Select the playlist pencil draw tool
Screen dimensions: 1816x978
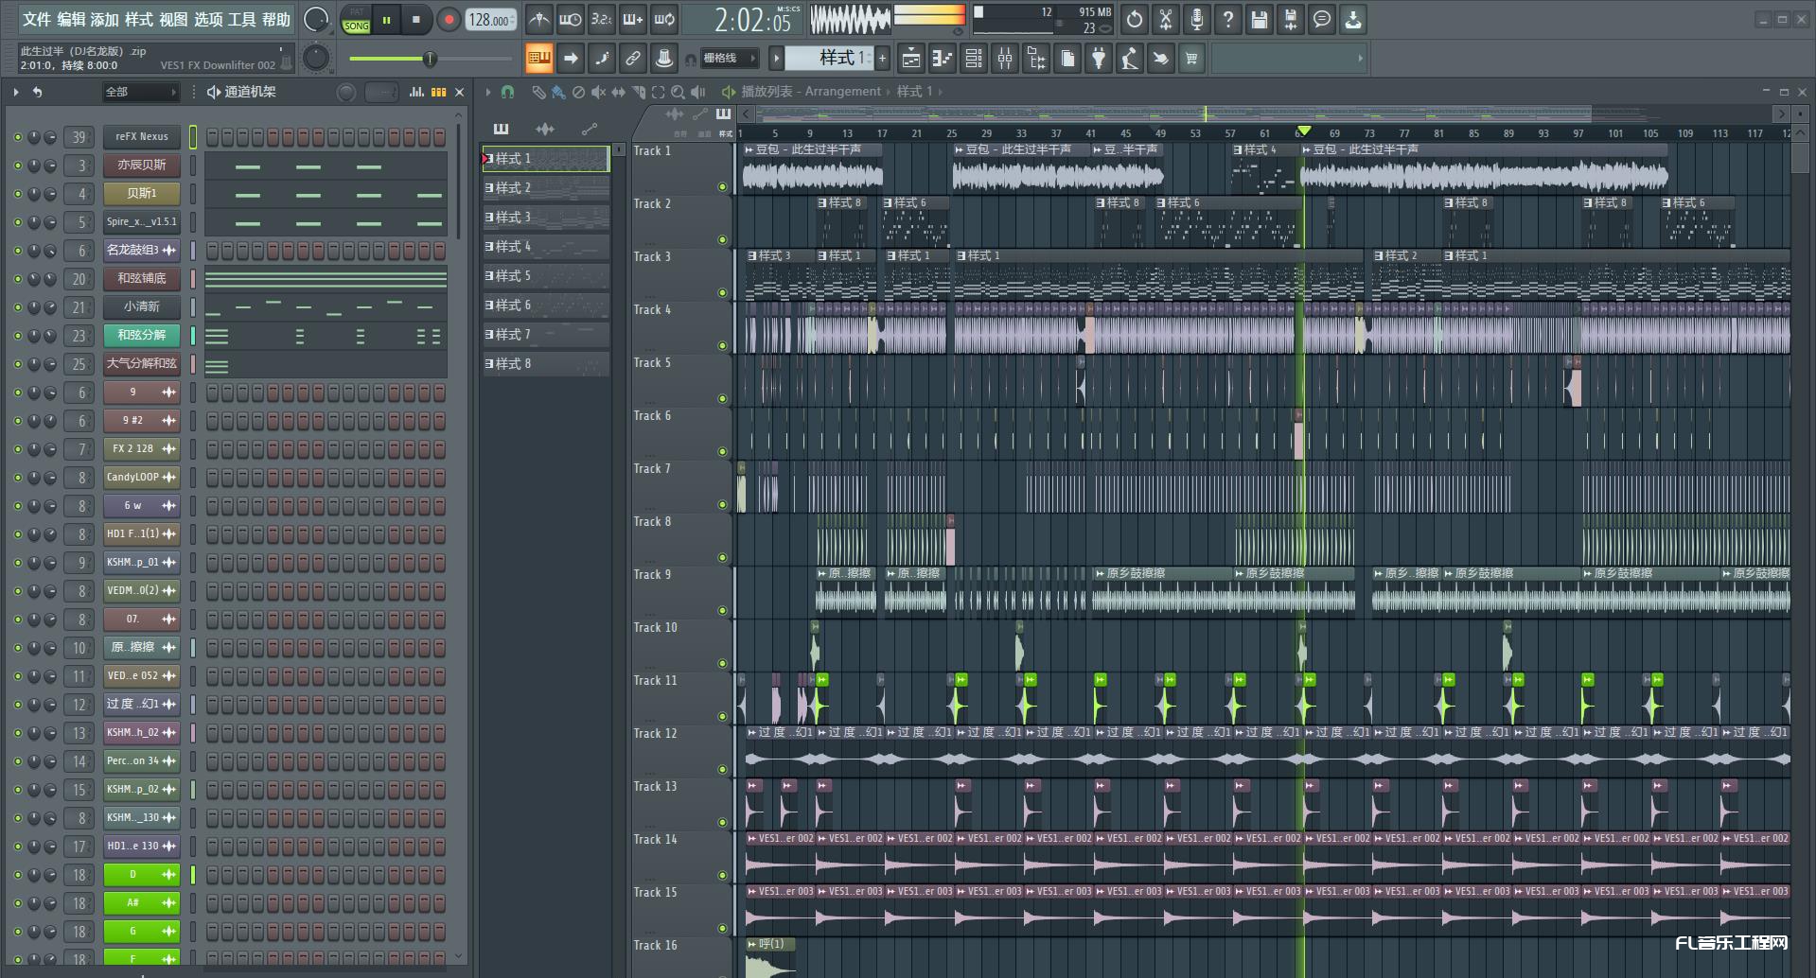coord(538,92)
